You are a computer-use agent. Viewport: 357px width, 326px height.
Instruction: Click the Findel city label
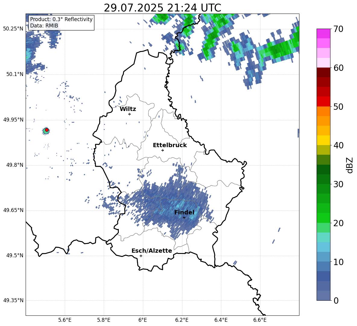coord(184,212)
